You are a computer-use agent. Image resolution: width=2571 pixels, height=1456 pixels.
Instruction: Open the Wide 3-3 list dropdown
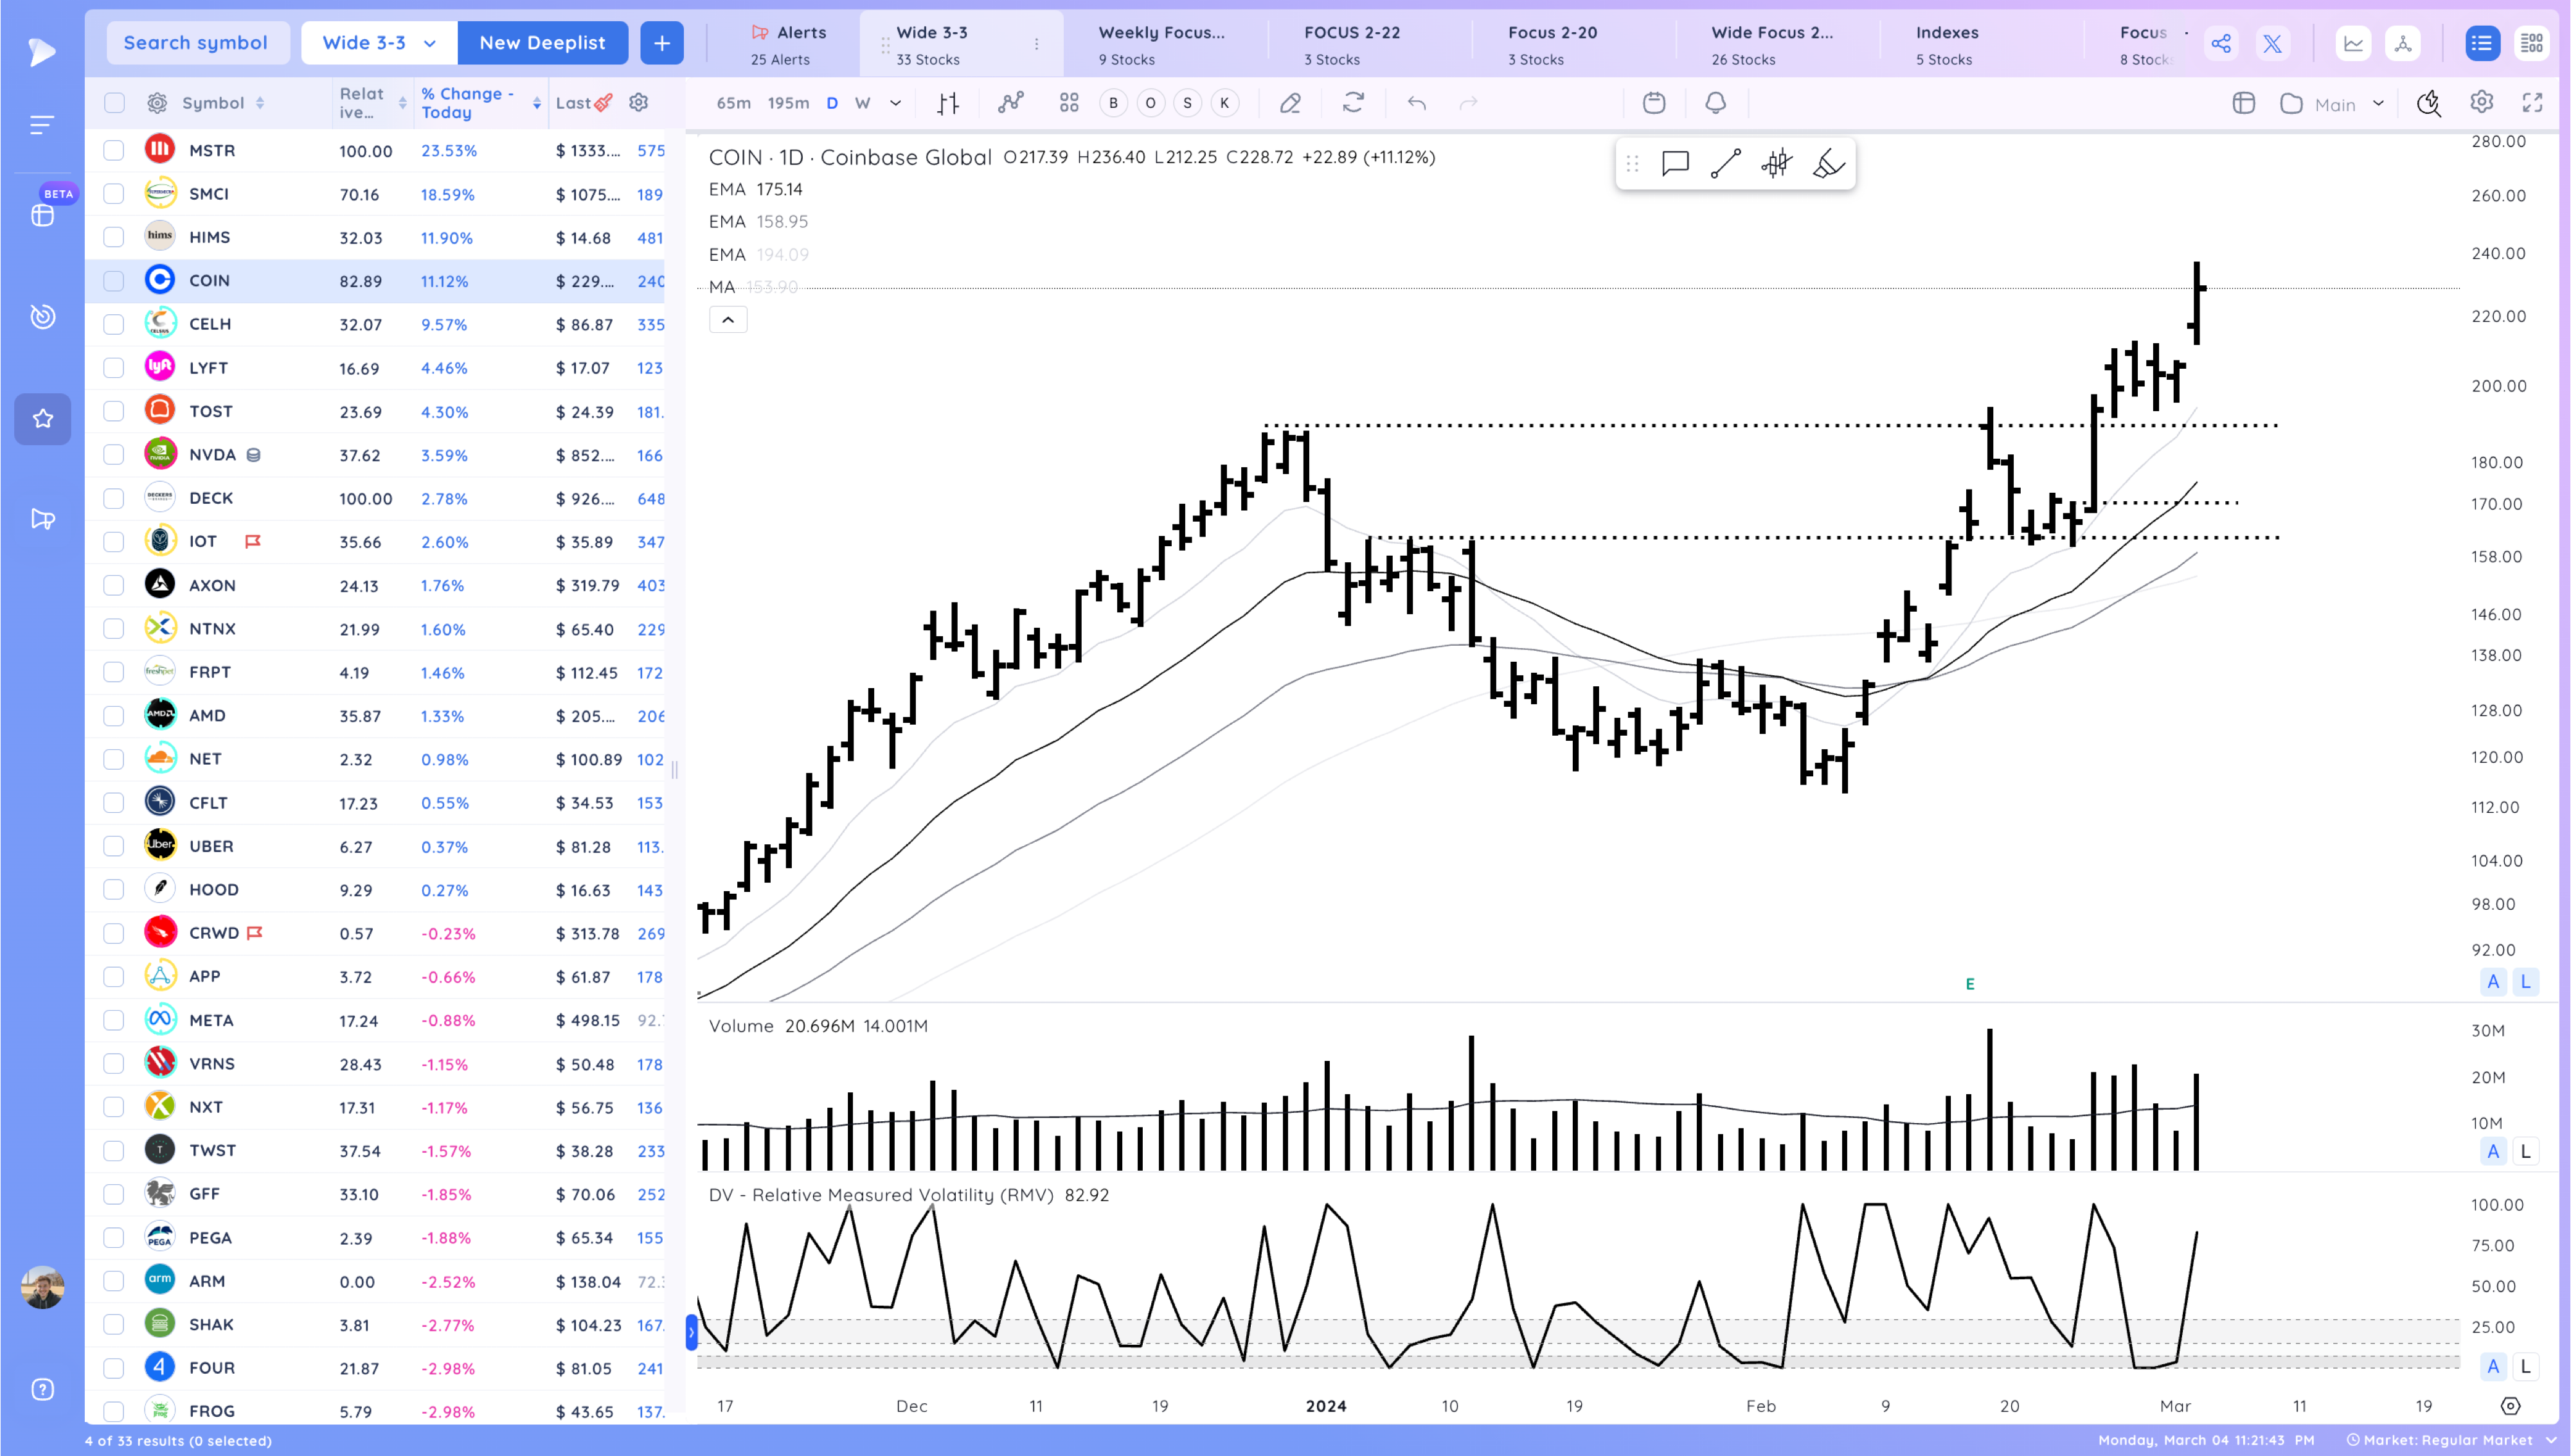379,43
